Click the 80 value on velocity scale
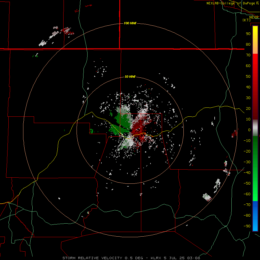Image resolution: width=260 pixels, height=260 pixels. [248, 44]
